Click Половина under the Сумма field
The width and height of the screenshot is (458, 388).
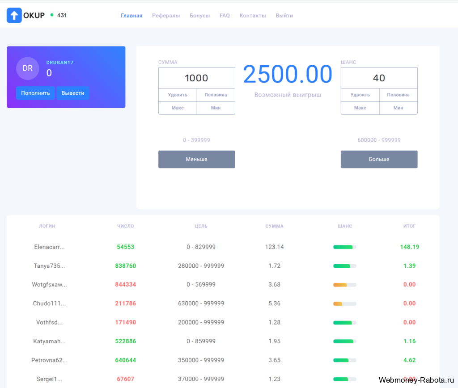tap(216, 95)
